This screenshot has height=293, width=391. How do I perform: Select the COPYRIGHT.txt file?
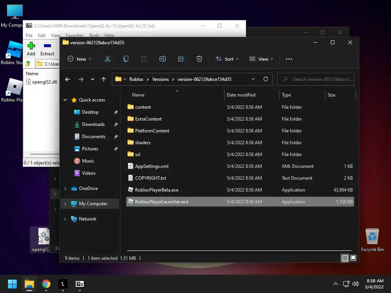[x=240, y=178]
